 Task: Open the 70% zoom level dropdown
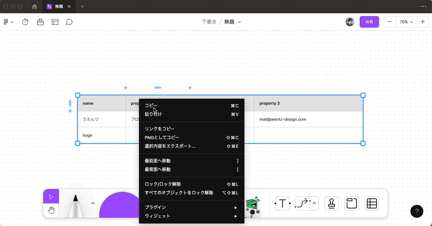(x=406, y=22)
